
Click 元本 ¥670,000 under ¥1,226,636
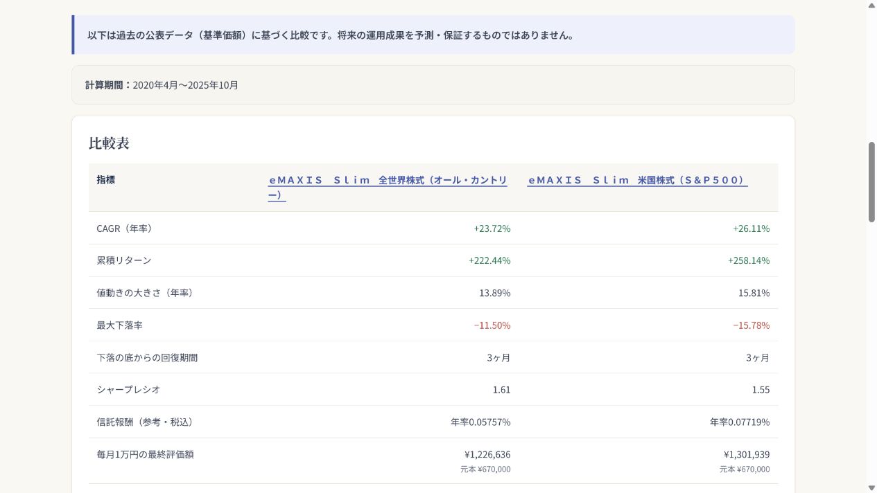click(x=485, y=469)
